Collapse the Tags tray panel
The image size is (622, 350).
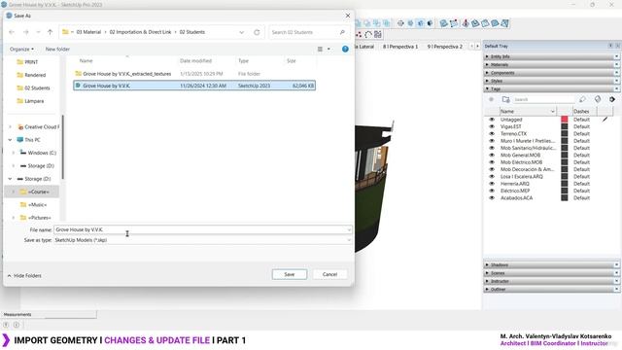551,88
